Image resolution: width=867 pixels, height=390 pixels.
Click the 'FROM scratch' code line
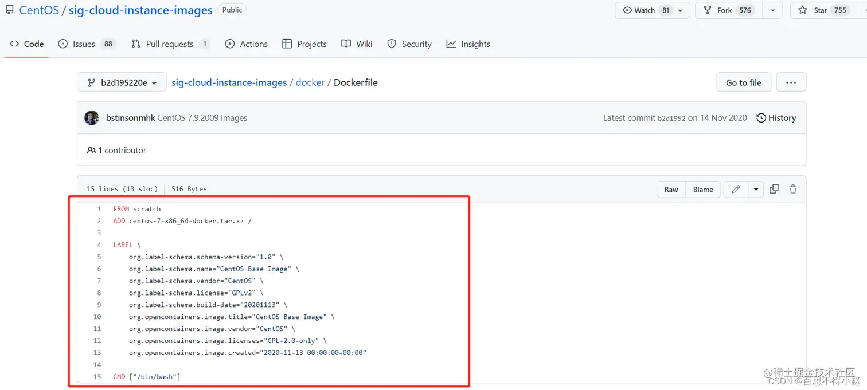(x=137, y=209)
